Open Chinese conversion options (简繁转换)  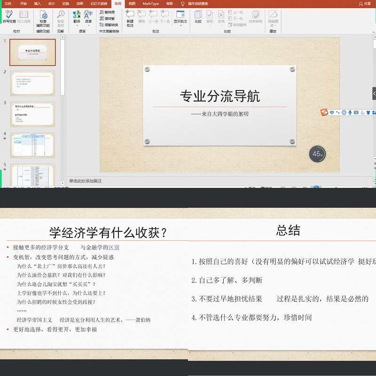tap(109, 25)
